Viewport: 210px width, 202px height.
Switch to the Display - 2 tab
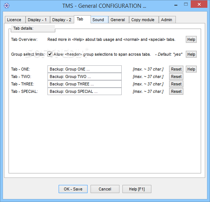pos(62,20)
